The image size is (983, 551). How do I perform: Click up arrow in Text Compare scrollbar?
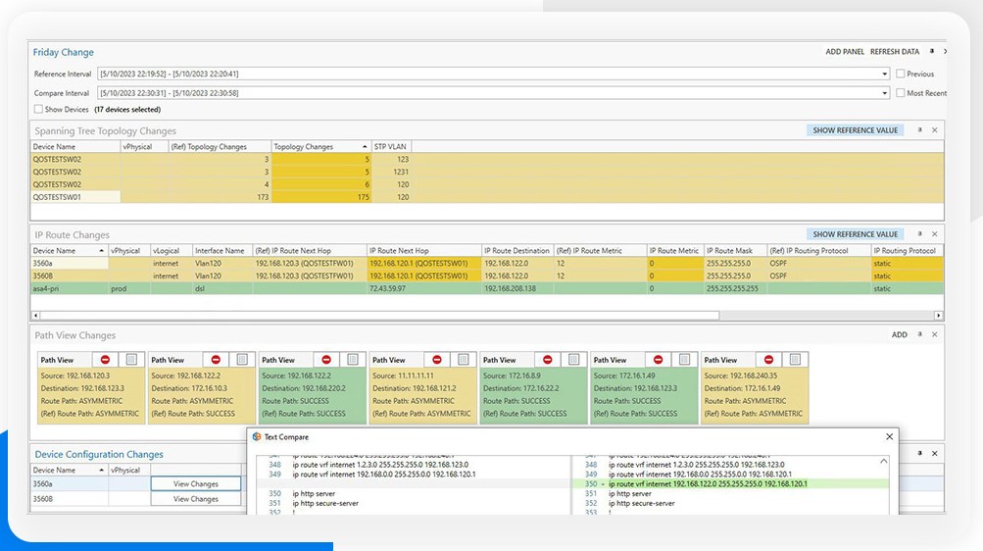point(883,462)
